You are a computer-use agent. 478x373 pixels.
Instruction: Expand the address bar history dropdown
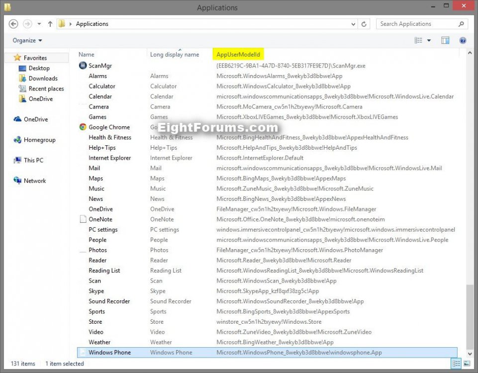tap(353, 24)
